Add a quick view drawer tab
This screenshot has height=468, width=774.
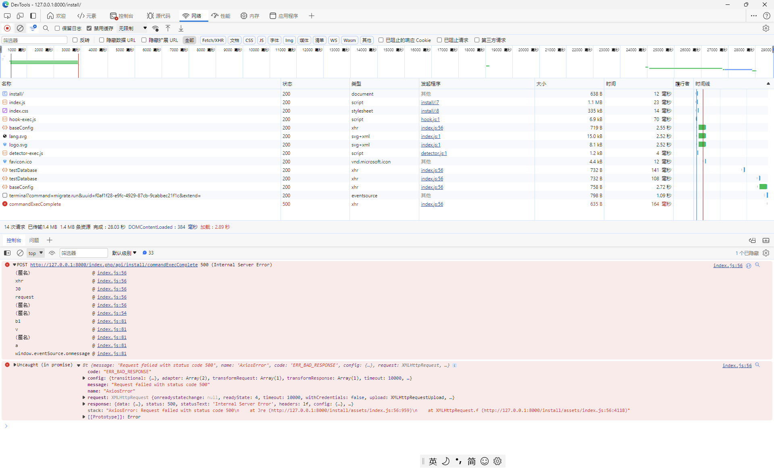click(50, 240)
